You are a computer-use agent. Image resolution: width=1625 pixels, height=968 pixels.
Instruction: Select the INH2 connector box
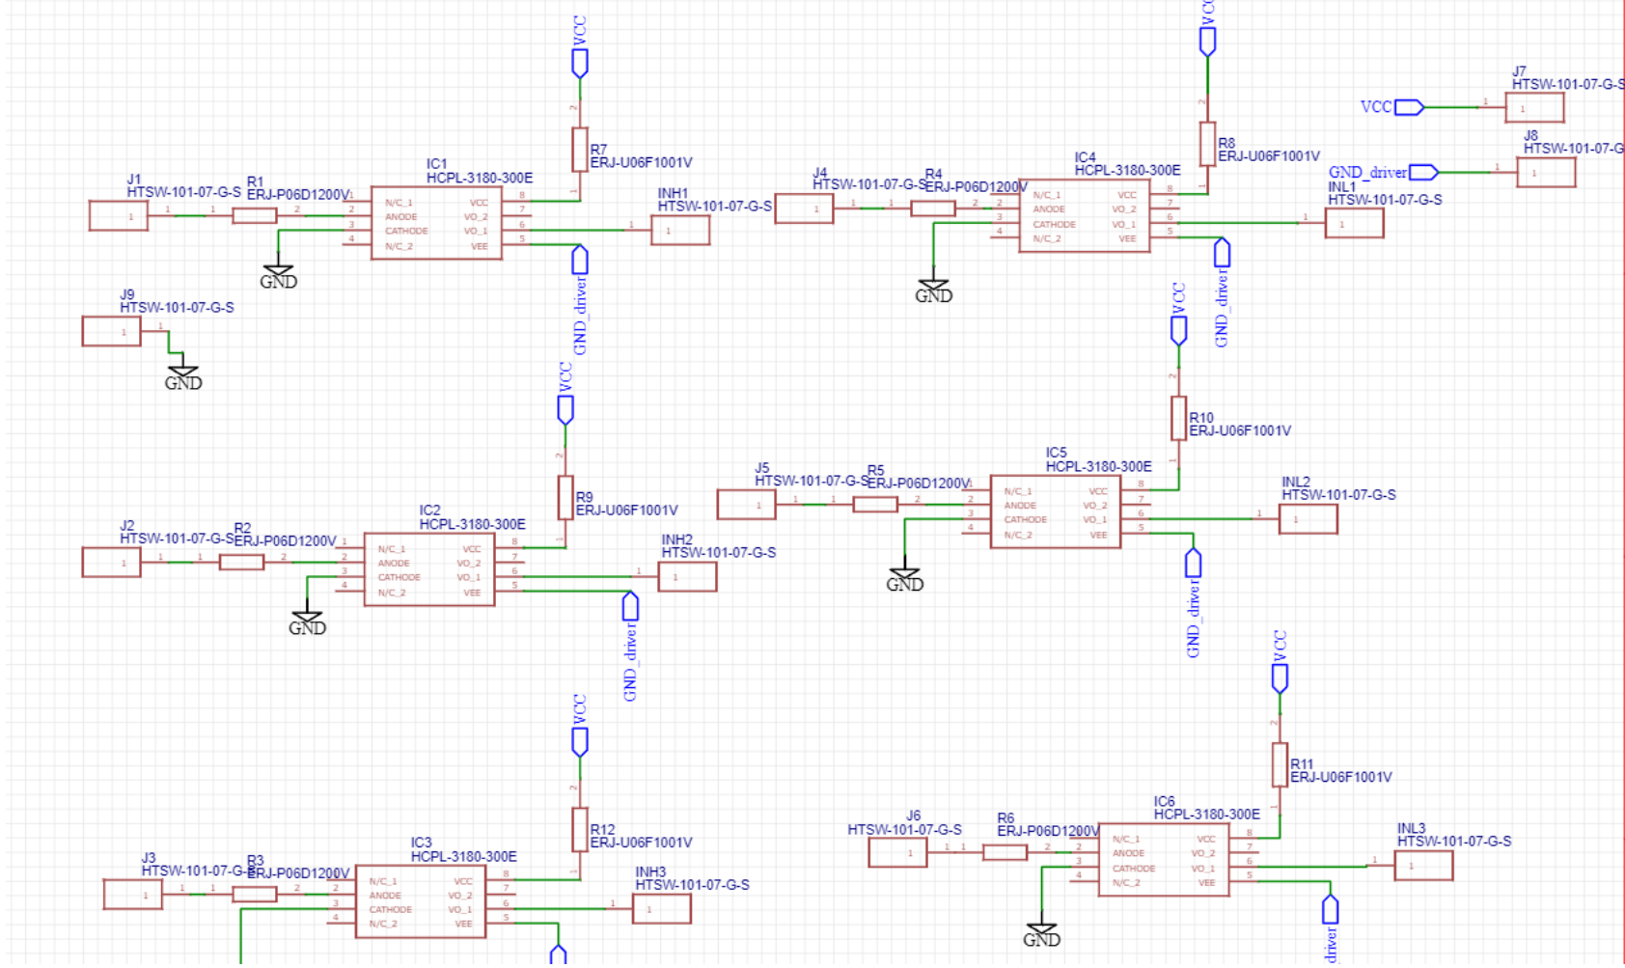pos(687,577)
